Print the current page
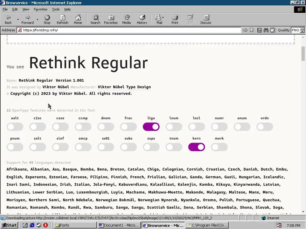This screenshot has width=306, height=229. [175, 19]
